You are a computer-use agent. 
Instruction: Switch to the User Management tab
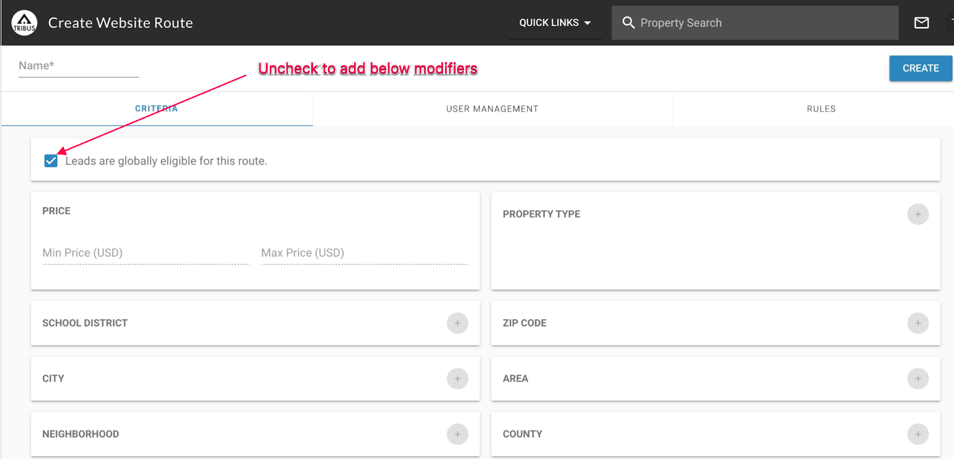click(x=493, y=108)
